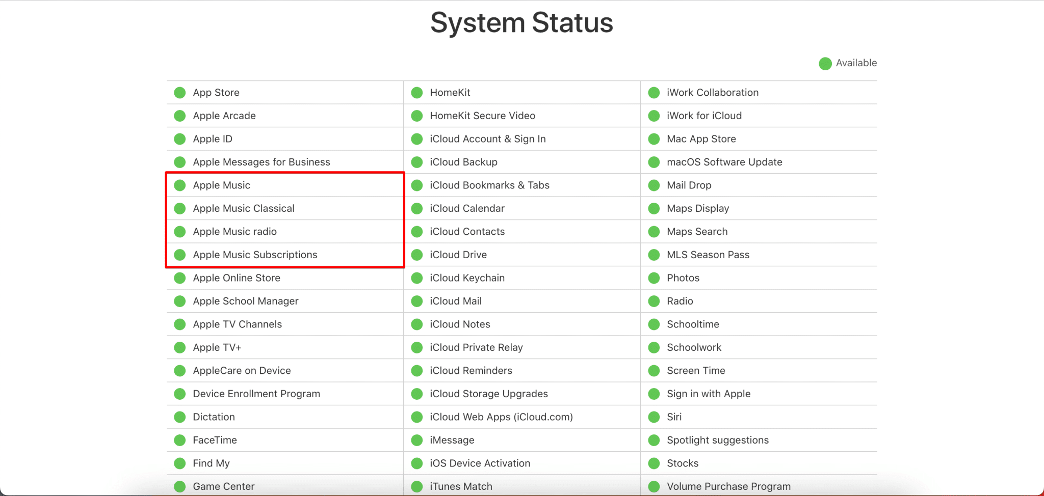Click the Dictation service entry
This screenshot has height=496, width=1044.
pyautogui.click(x=284, y=417)
